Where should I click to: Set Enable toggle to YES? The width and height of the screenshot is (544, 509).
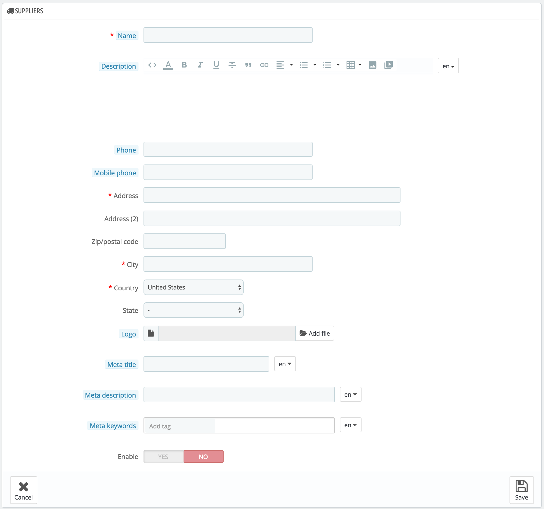163,456
